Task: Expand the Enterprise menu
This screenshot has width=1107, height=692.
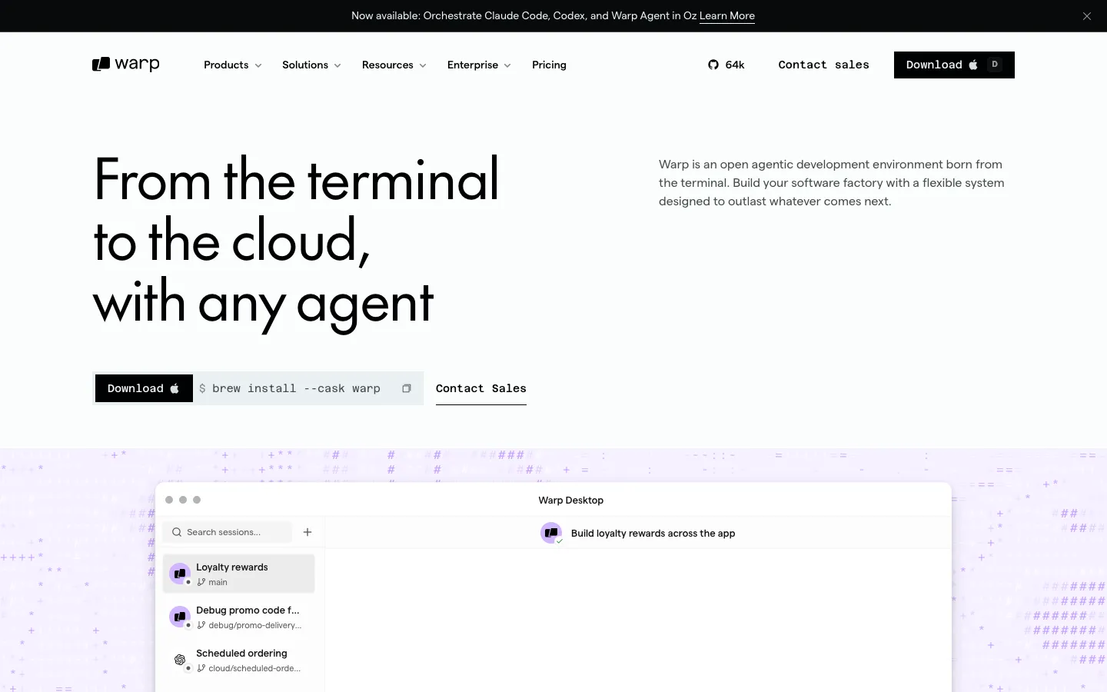Action: [x=479, y=65]
